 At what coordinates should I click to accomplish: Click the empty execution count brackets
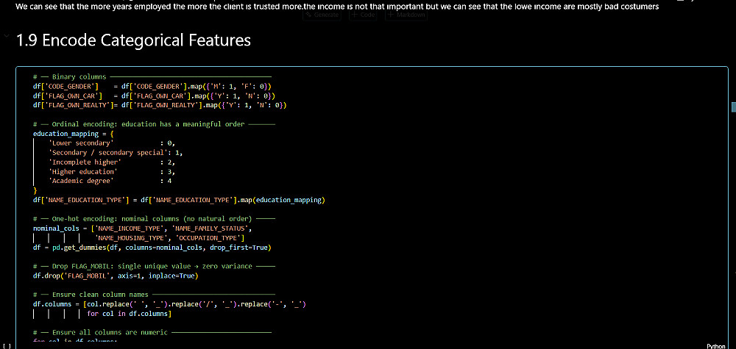7,345
